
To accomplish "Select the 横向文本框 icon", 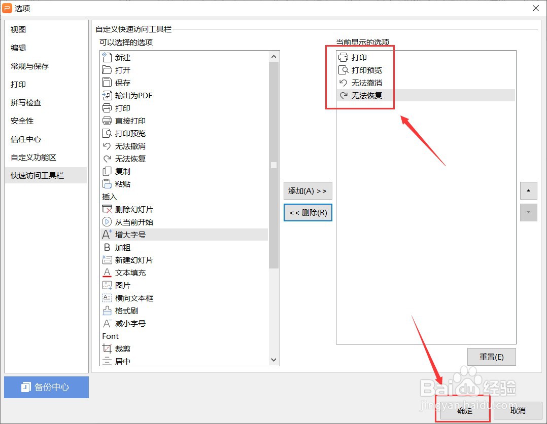I will tap(107, 298).
